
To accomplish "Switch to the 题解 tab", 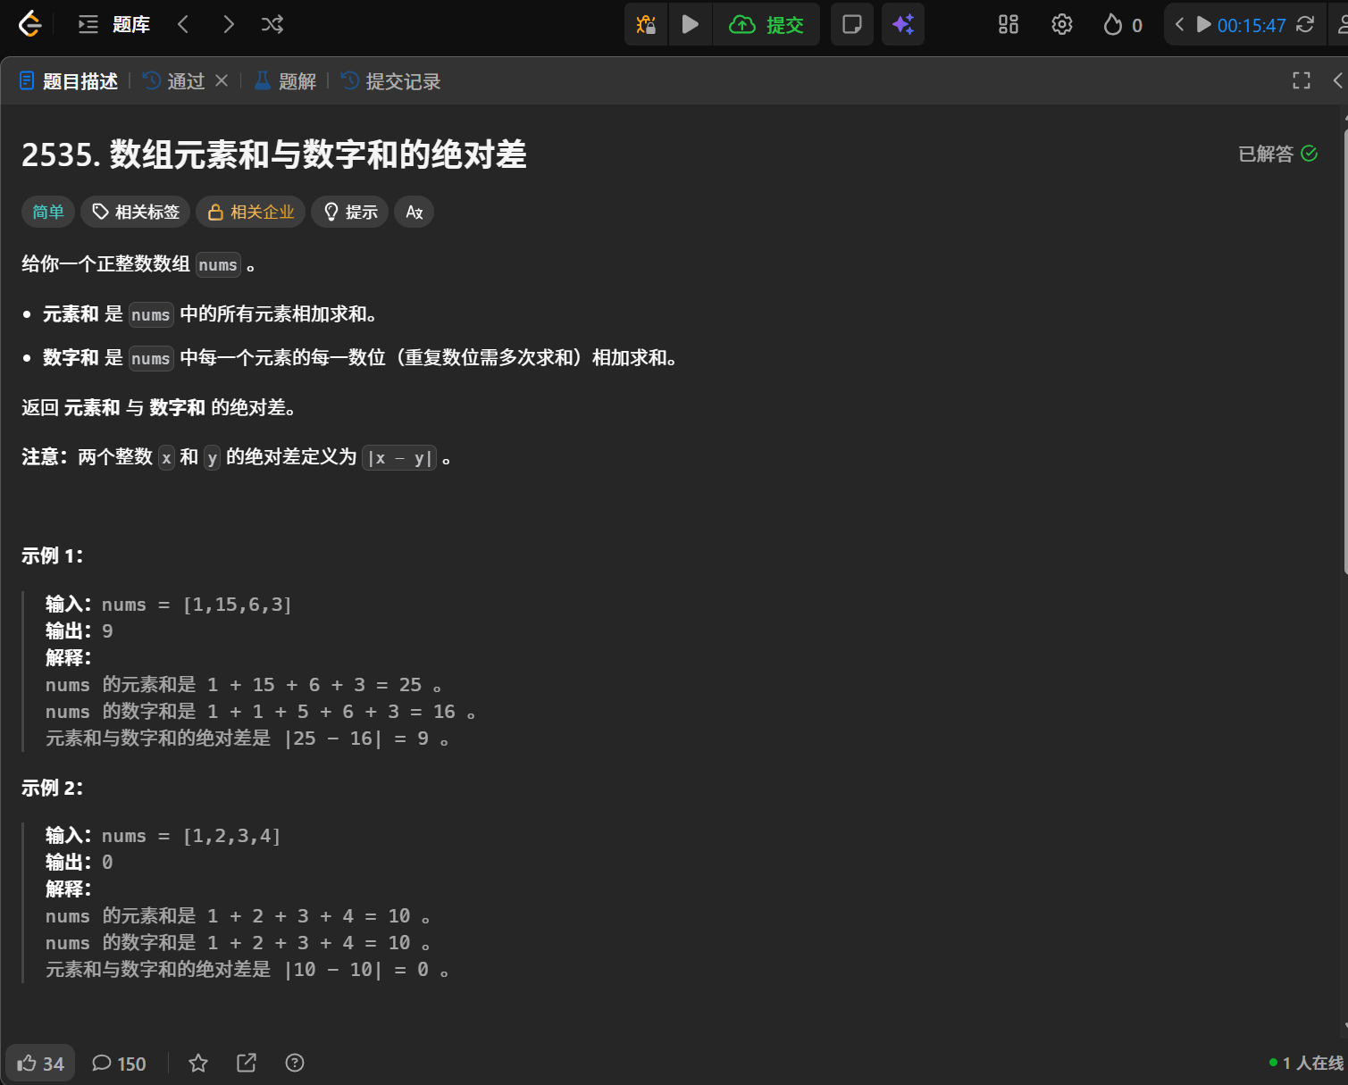I will tap(286, 81).
